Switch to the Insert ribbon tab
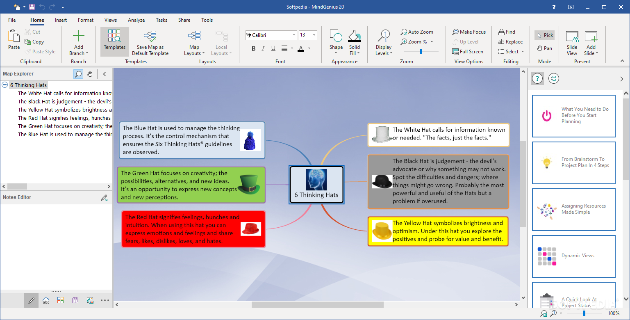This screenshot has height=320, width=630. 61,20
